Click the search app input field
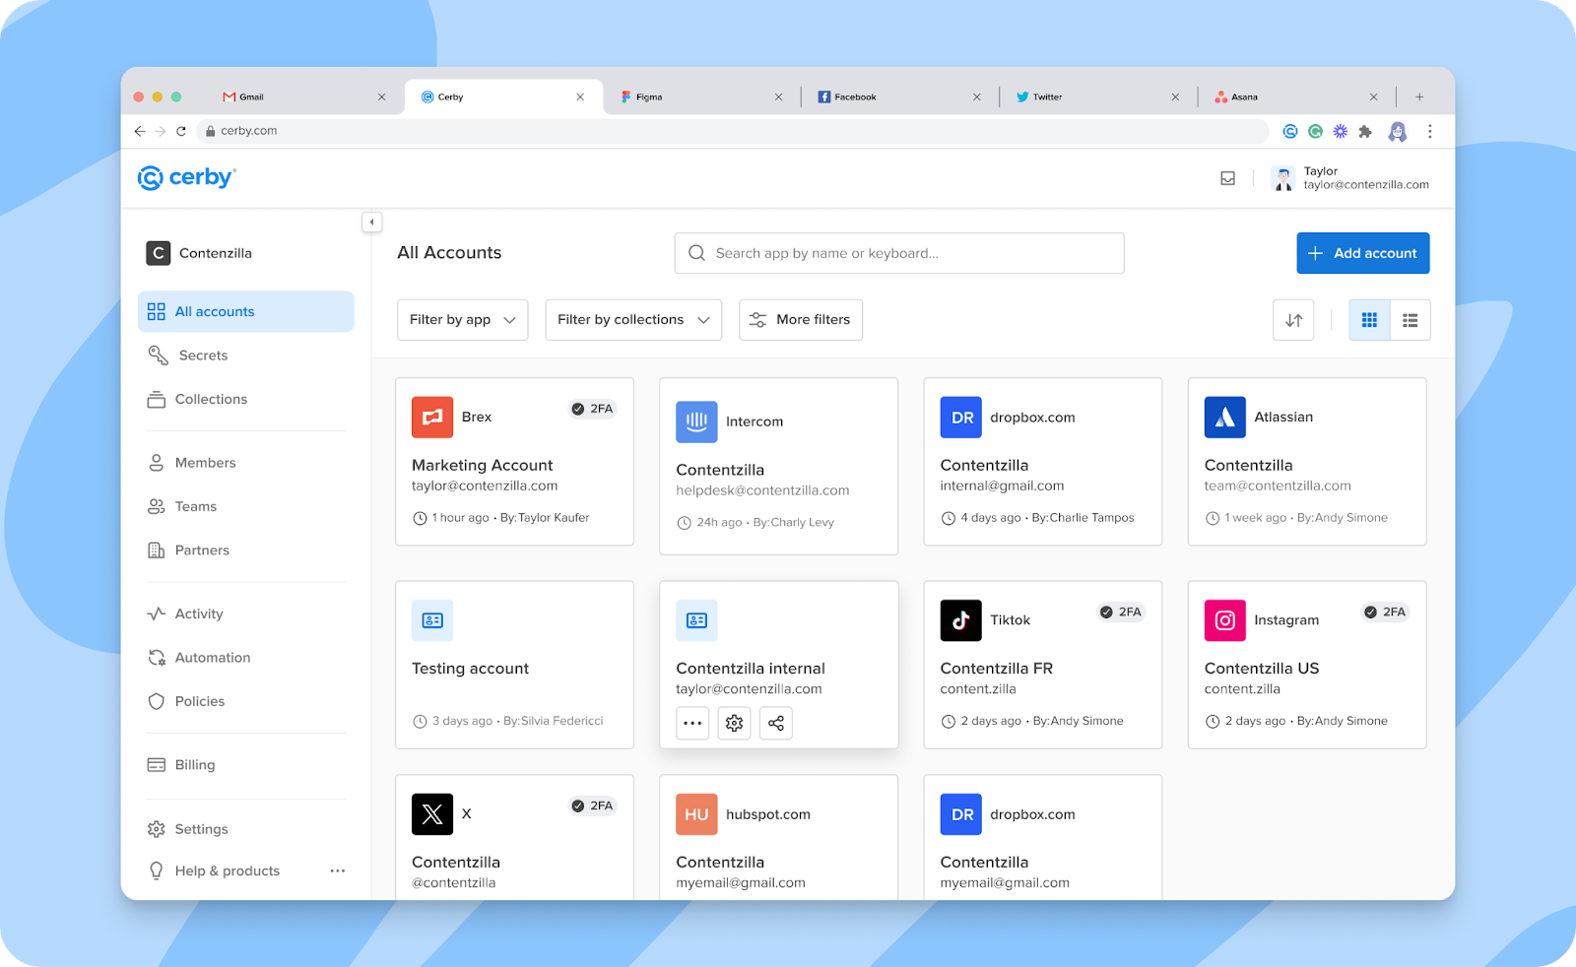1576x967 pixels. [x=899, y=253]
